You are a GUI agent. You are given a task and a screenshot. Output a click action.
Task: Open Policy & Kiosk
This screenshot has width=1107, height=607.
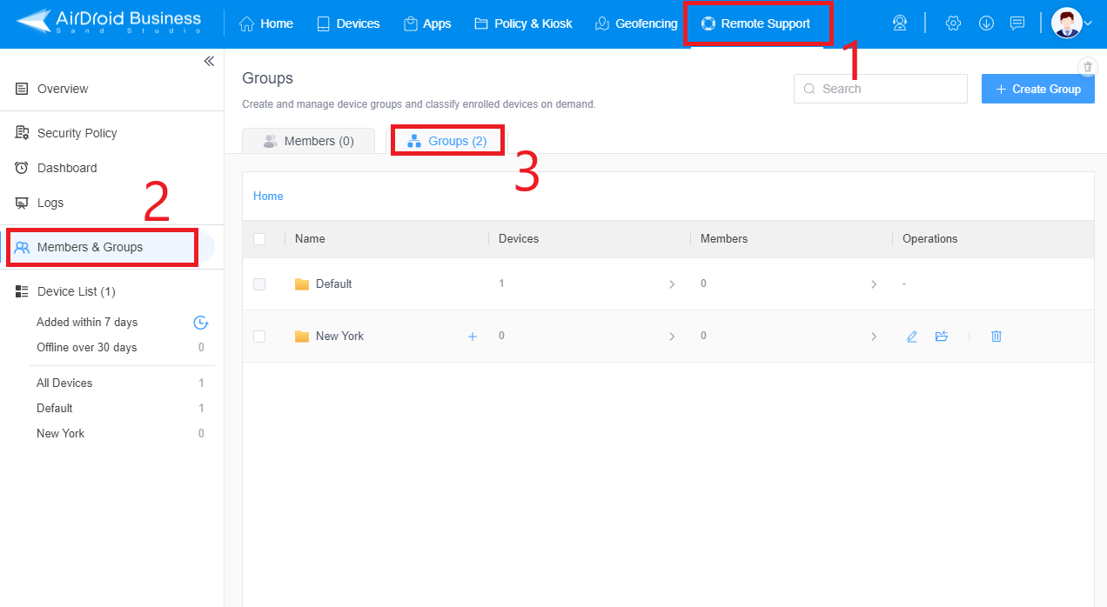pyautogui.click(x=523, y=23)
